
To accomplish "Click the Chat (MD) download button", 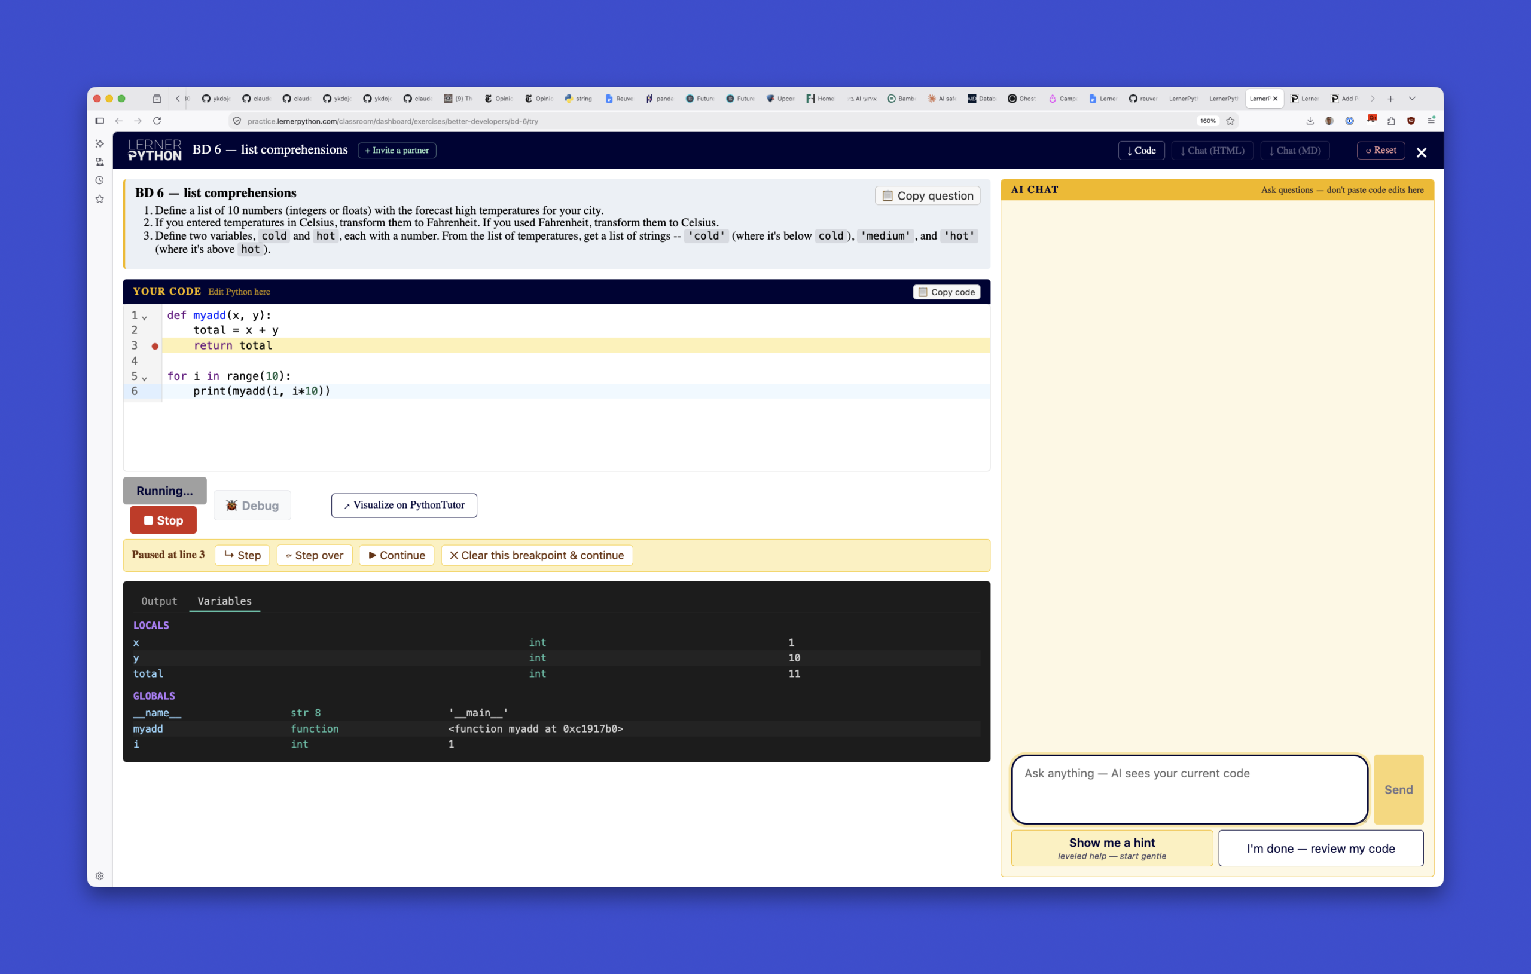I will pyautogui.click(x=1295, y=151).
